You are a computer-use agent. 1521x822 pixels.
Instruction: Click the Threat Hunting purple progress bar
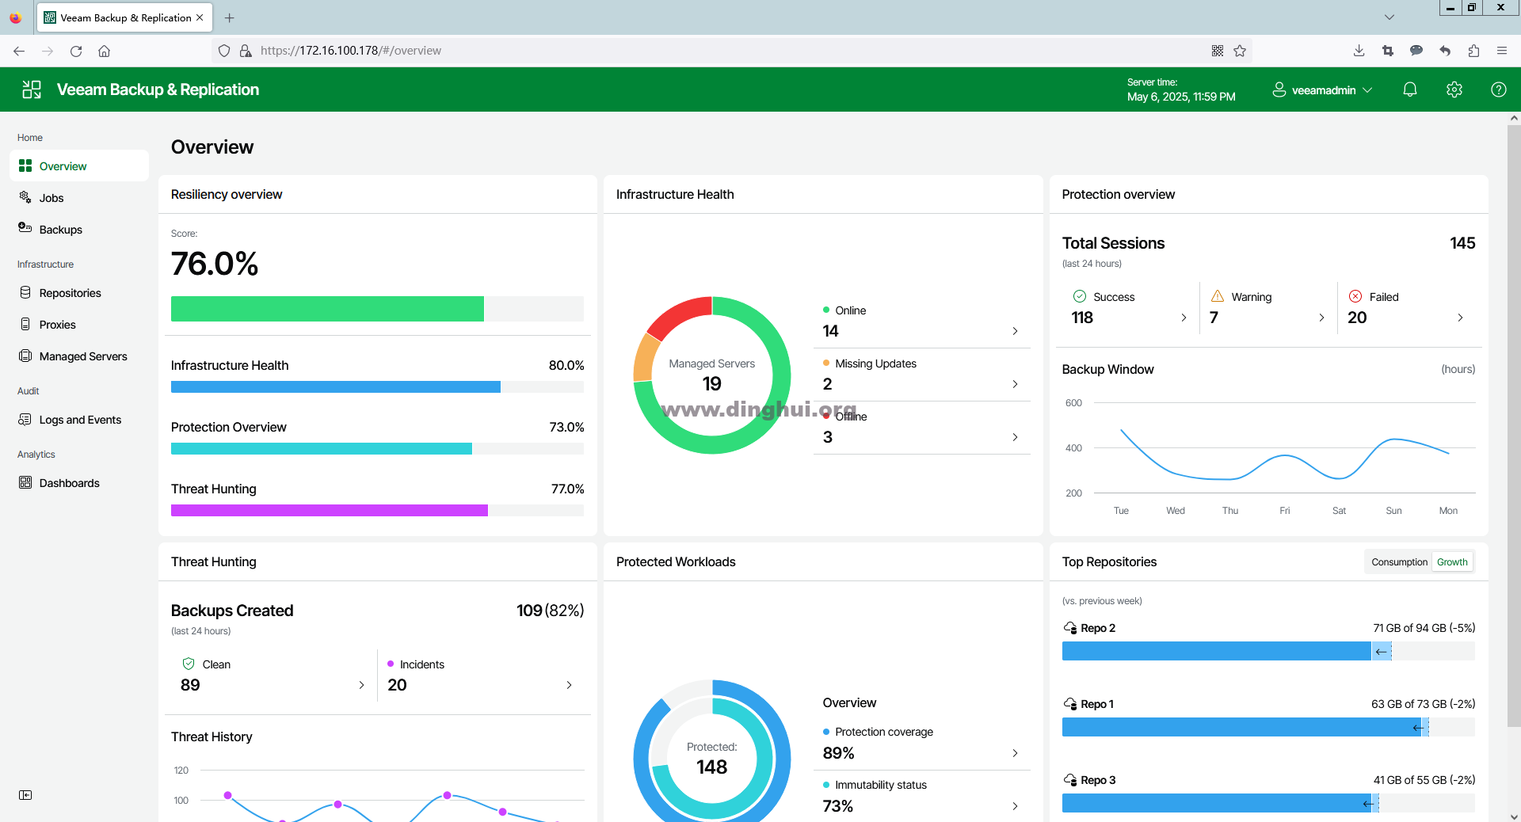point(377,511)
